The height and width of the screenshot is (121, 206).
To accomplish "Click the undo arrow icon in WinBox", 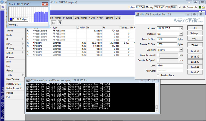I will [3, 7].
